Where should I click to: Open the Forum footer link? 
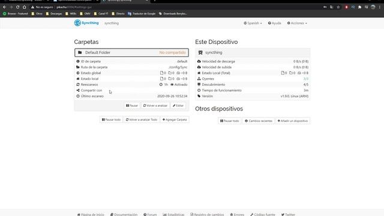[150, 215]
